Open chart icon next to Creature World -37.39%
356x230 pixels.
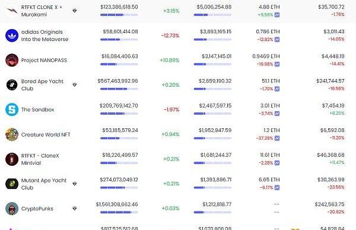(x=277, y=138)
